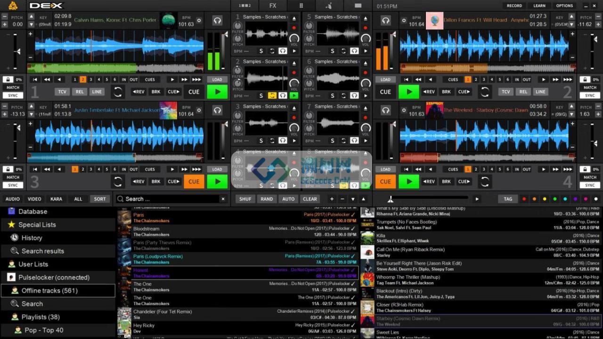This screenshot has width=603, height=339.
Task: Open CUES list on deck 4
Action: (x=453, y=169)
